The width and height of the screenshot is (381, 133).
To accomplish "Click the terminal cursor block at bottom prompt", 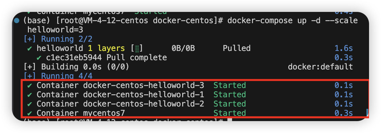I will [x=229, y=120].
